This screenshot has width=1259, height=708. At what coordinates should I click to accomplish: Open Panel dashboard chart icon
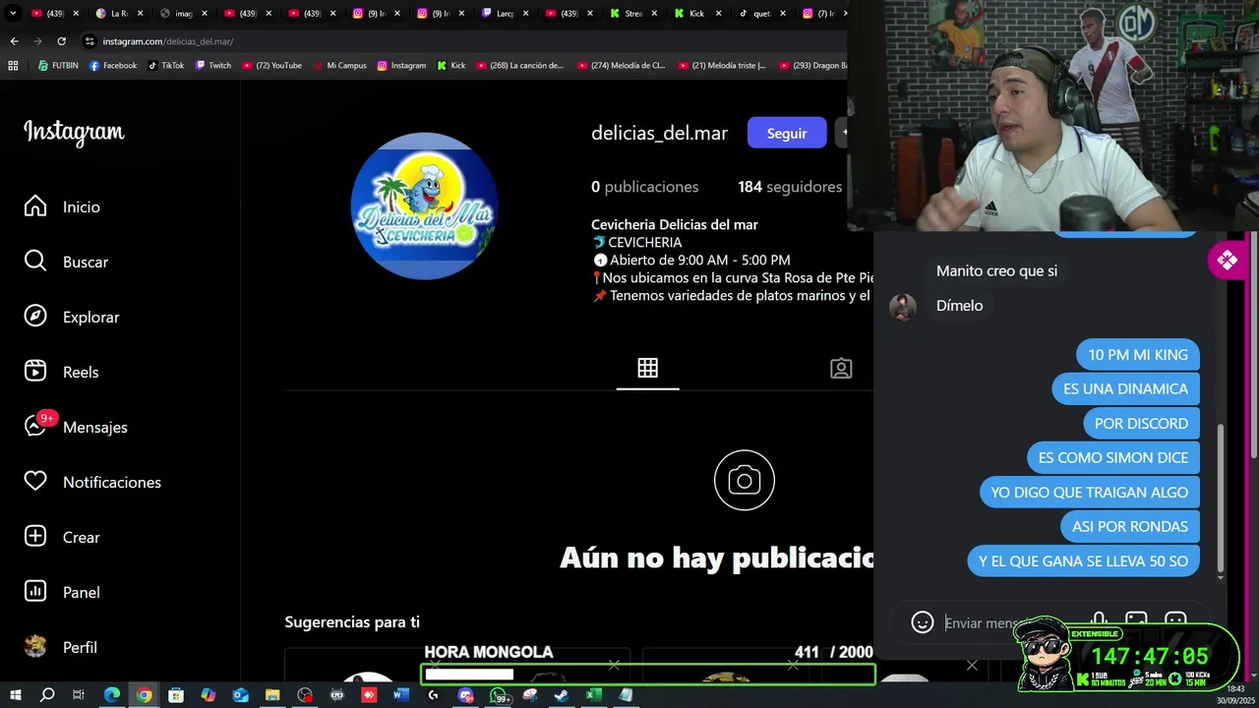(x=35, y=592)
